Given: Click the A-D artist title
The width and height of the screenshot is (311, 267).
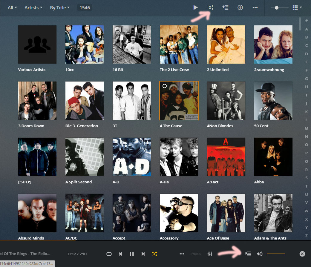Looking at the screenshot, I should 116,182.
